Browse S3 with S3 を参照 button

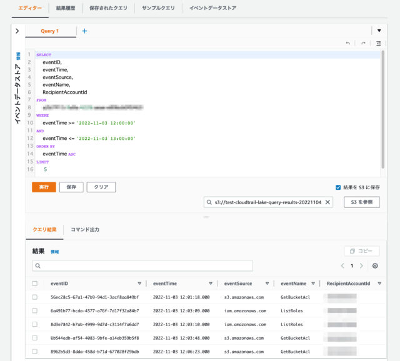362,202
